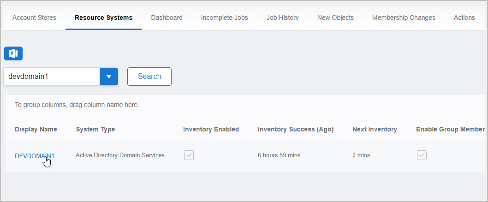
Task: Sort by Display Name column header
Action: (36, 129)
